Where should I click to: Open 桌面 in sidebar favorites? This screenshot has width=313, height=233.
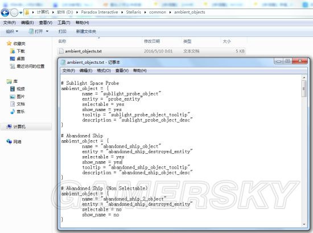18,59
